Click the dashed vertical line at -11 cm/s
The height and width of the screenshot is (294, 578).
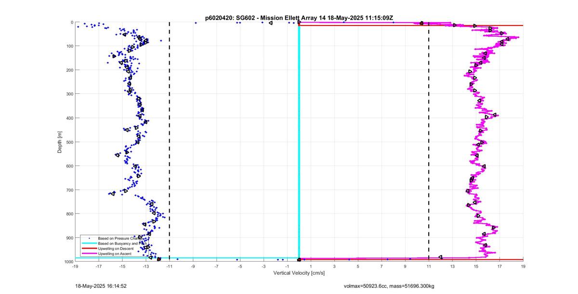tap(169, 141)
